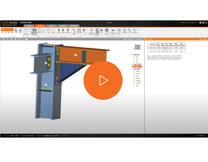This screenshot has width=208, height=162.
Task: Switch view mode to Wireframe
Action: pos(139,39)
